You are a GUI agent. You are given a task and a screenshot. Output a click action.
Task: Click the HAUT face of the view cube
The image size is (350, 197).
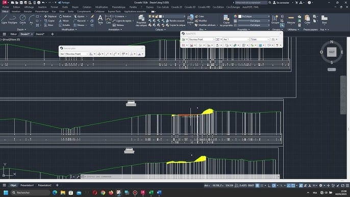point(332,52)
